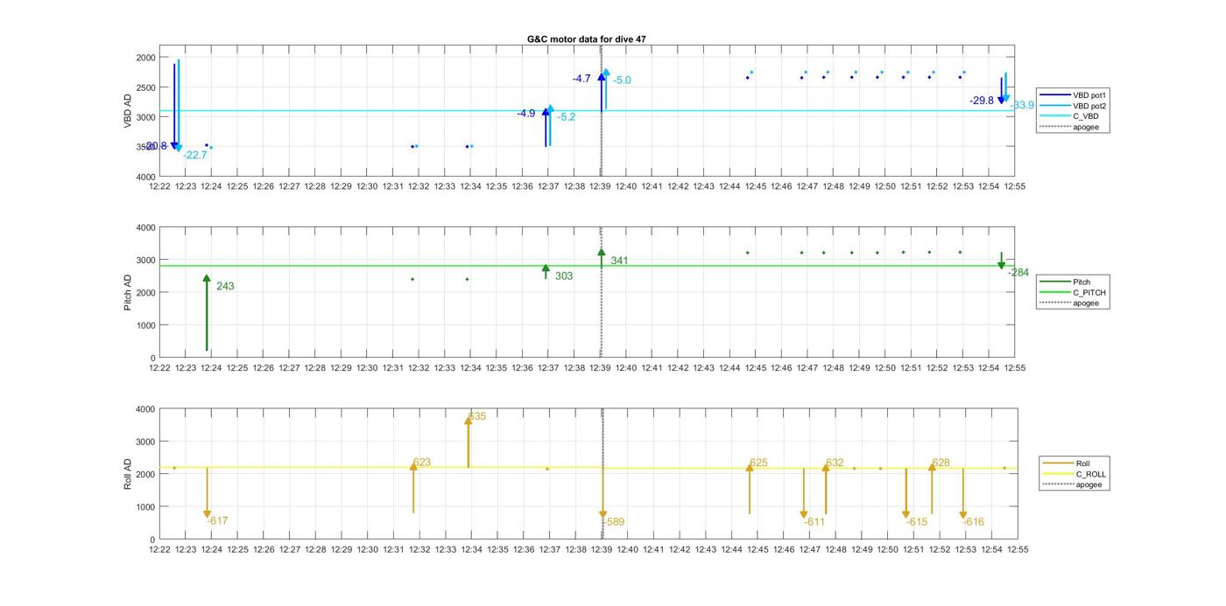The width and height of the screenshot is (1226, 606).
Task: Click the '-4.9' VBD value label
Action: pos(525,114)
